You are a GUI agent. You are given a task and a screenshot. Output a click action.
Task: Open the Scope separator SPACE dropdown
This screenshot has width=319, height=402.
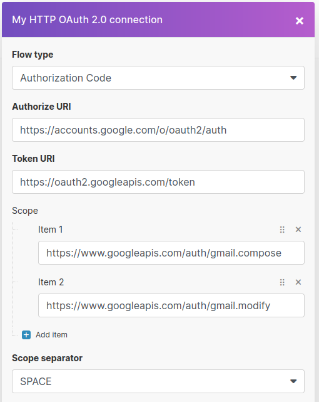[x=158, y=381]
